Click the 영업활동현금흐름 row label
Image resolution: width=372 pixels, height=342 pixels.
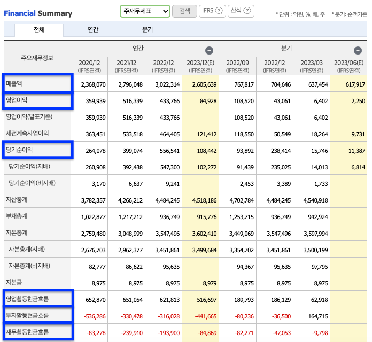[27, 299]
